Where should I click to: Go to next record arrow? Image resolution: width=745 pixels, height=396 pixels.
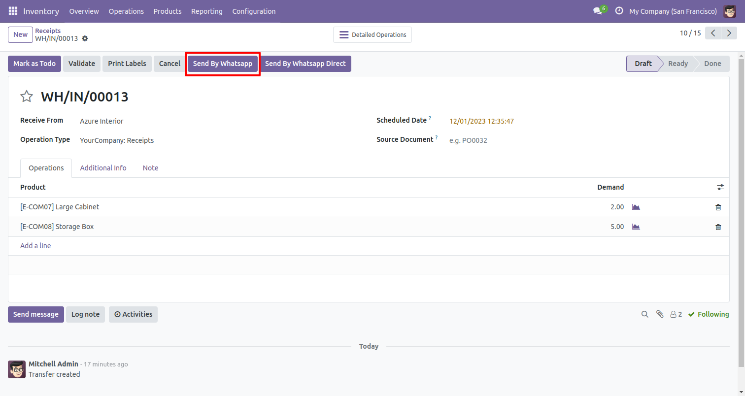[x=729, y=33]
